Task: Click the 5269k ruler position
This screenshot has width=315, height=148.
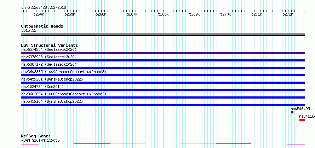Action: tap(194, 14)
